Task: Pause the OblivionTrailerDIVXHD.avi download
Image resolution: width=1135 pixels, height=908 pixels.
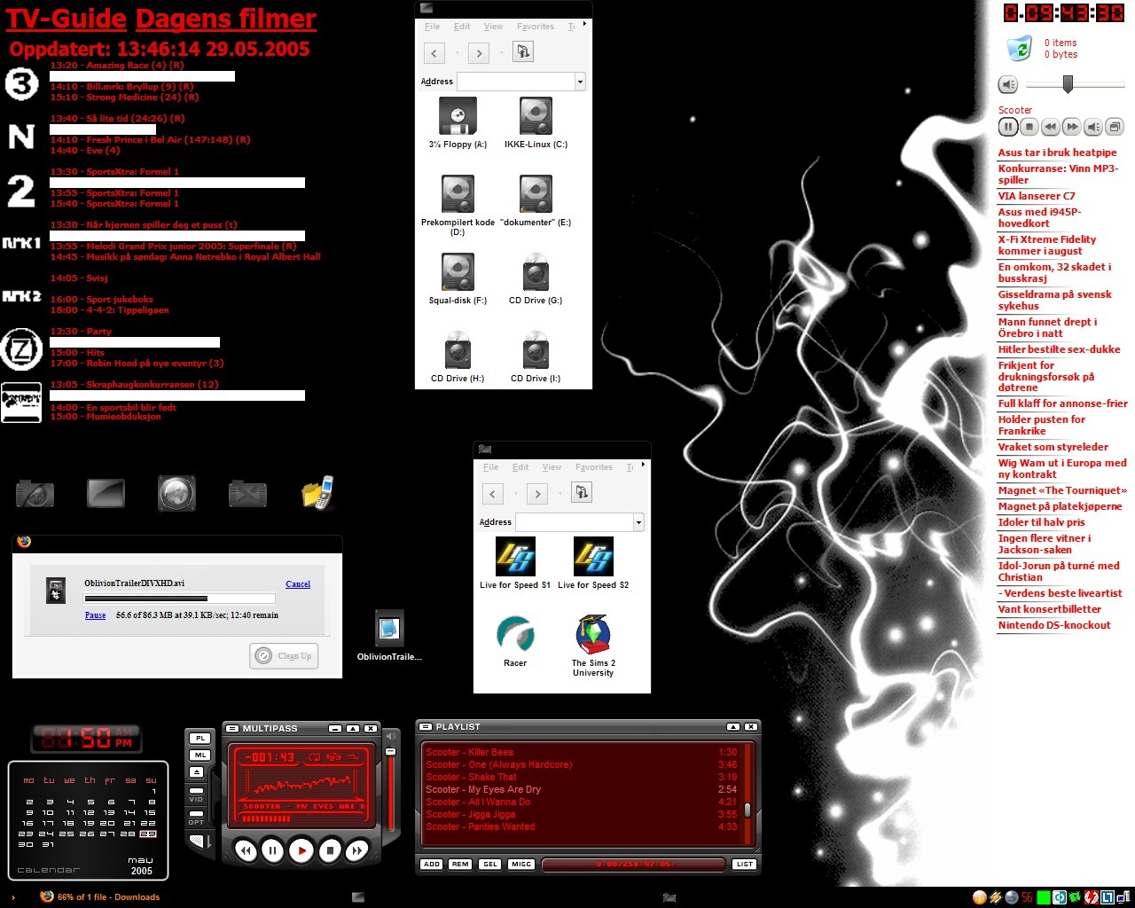Action: click(95, 614)
